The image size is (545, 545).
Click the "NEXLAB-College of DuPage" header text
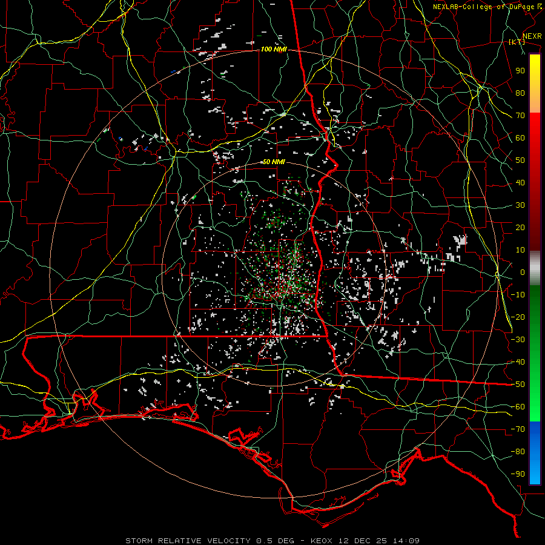click(x=484, y=7)
